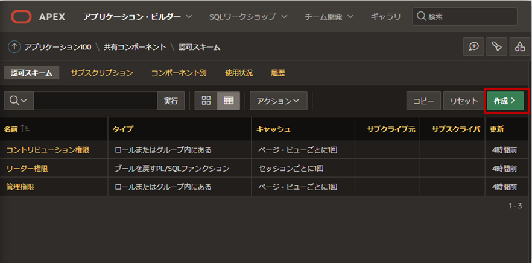The image size is (532, 263).
Task: Open the アクション dropdown menu
Action: [x=278, y=101]
